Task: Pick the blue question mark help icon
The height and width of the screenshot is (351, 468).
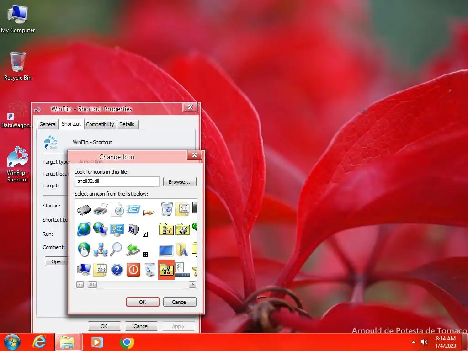Action: 117,270
